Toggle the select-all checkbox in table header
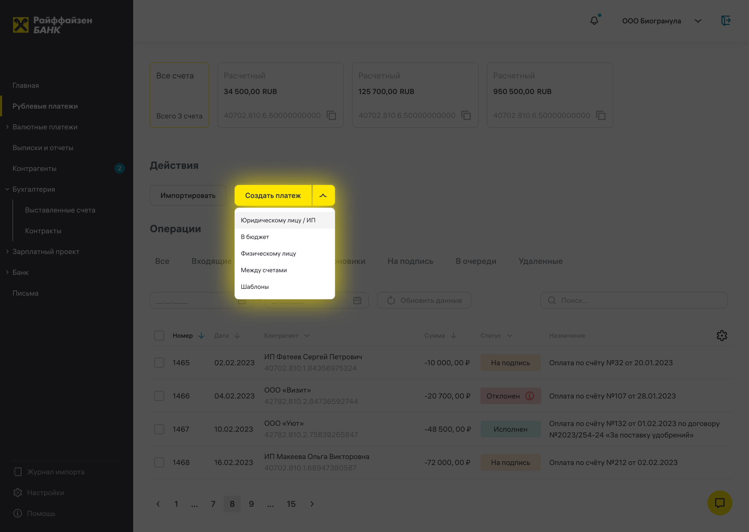 (x=159, y=335)
